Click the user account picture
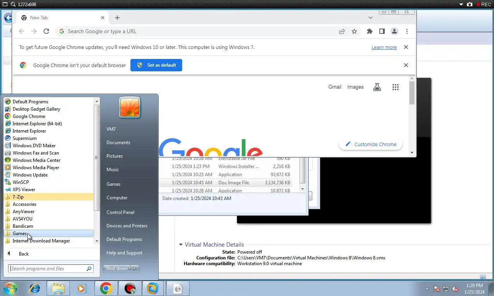Image resolution: width=494 pixels, height=296 pixels. tap(130, 107)
